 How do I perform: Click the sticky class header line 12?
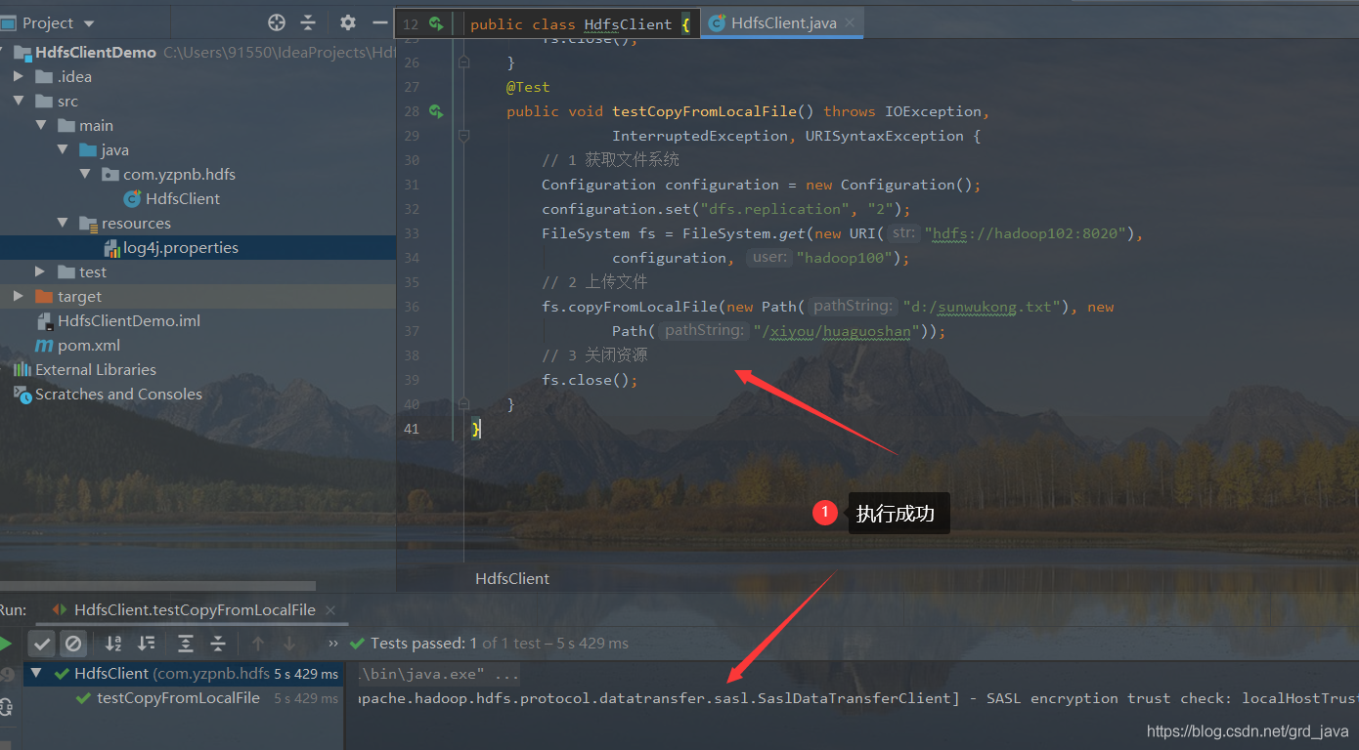point(548,23)
